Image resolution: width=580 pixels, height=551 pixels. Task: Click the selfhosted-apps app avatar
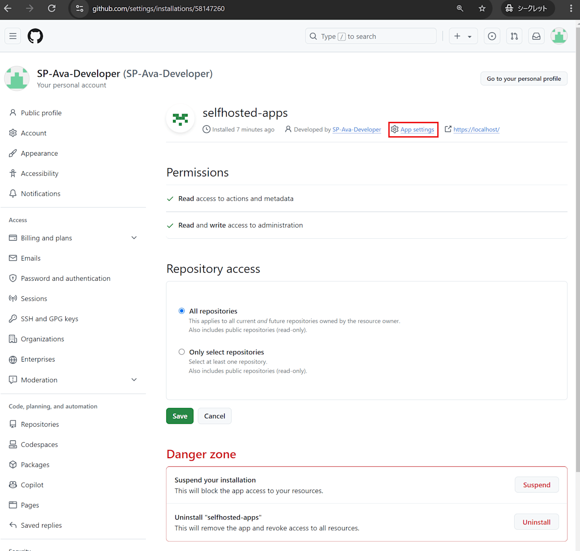coord(180,118)
